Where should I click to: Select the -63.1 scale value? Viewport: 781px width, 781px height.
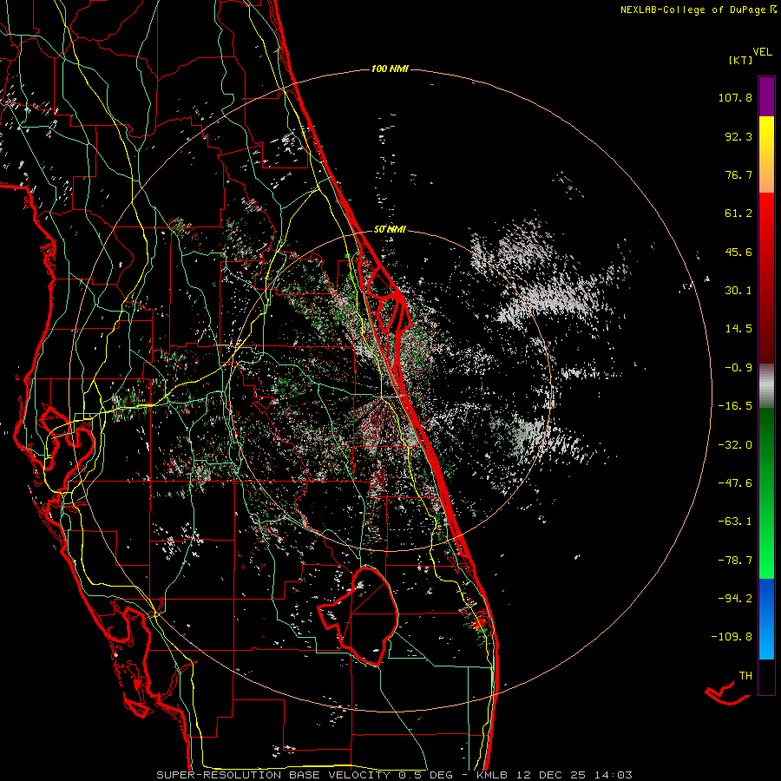[x=735, y=522]
